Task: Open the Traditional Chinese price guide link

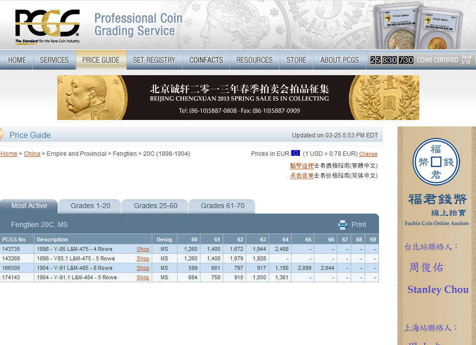Action: (302, 166)
